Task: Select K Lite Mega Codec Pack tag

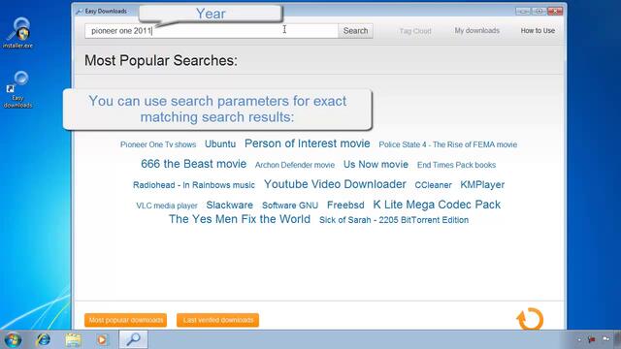Action: point(437,205)
